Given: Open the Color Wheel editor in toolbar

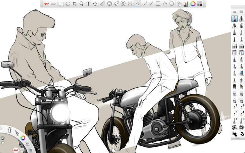Looking at the screenshot, I should [x=193, y=4].
